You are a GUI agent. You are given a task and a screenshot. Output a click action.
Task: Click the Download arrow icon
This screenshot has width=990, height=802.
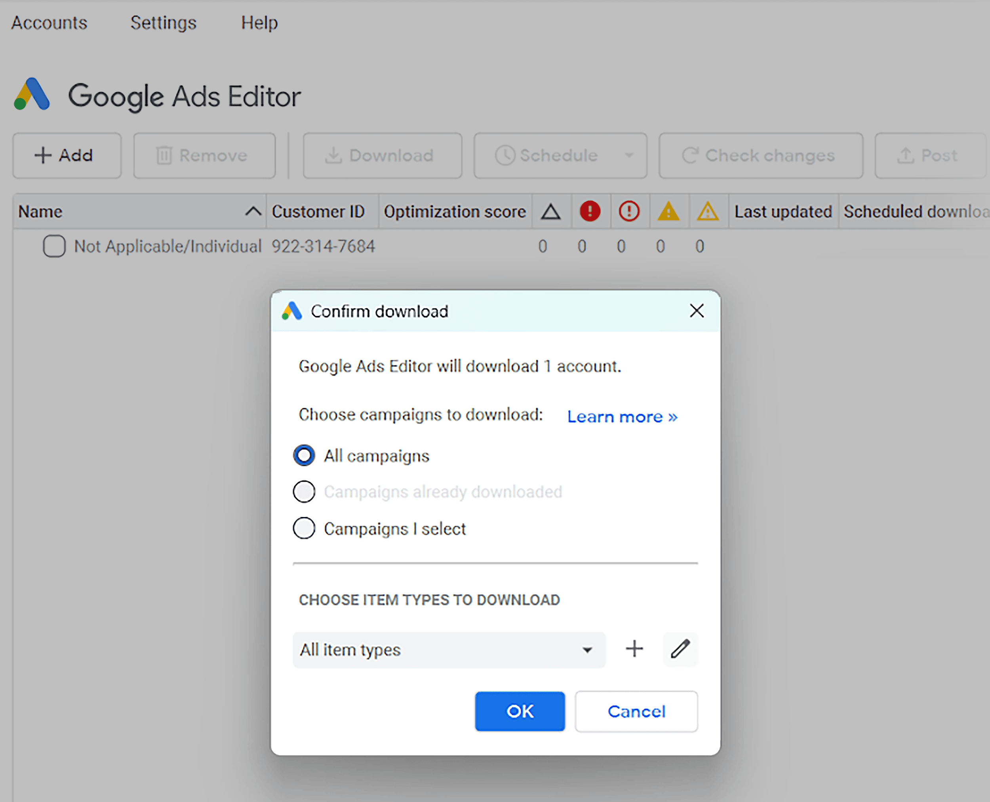tap(334, 155)
